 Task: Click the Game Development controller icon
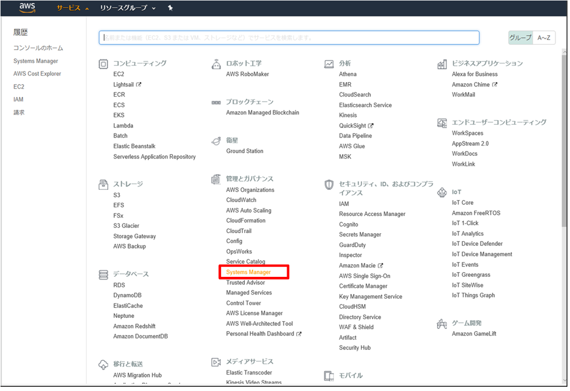coord(442,324)
